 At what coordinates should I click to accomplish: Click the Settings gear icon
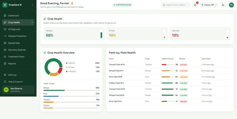pyautogui.click(x=5, y=75)
